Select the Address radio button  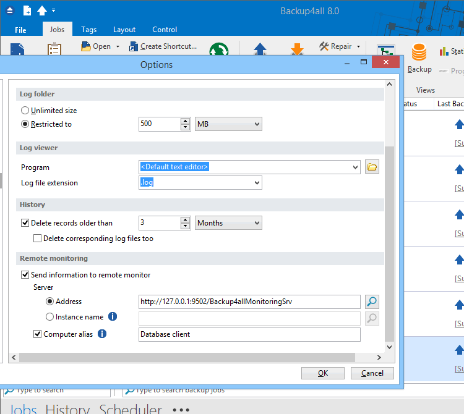(49, 302)
